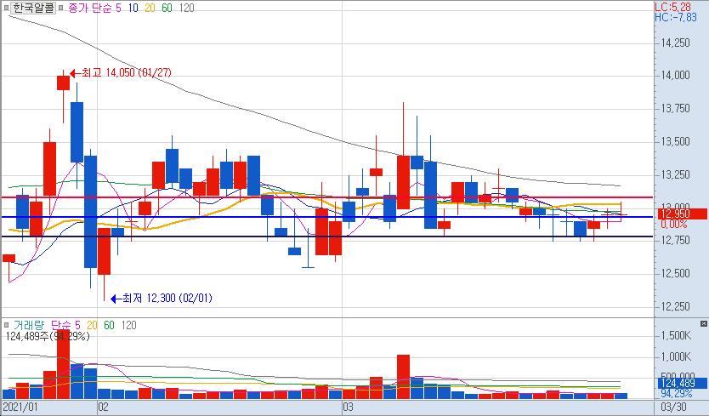Click the 13,250 price axis label
The image size is (709, 416).
click(x=676, y=174)
